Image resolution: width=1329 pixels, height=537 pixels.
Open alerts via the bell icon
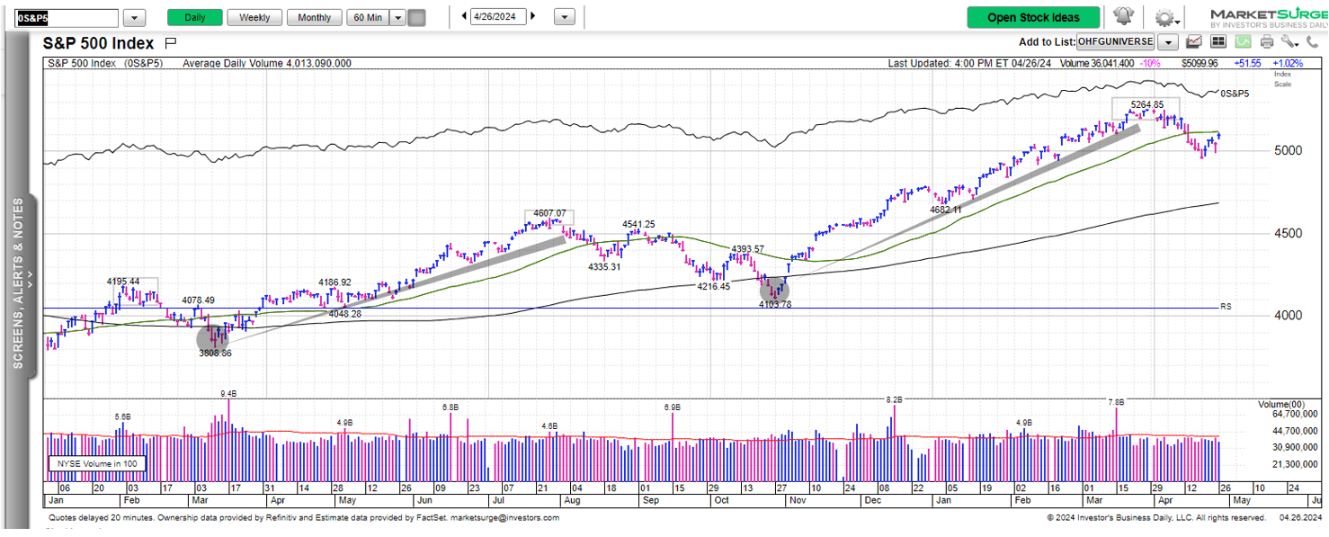(x=1125, y=17)
